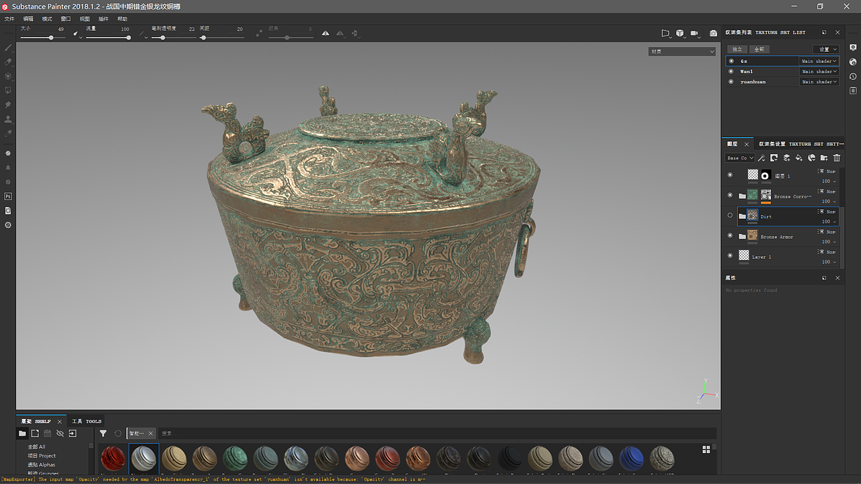Image resolution: width=861 pixels, height=484 pixels.
Task: Hide the Layer 1 layer
Action: [731, 255]
